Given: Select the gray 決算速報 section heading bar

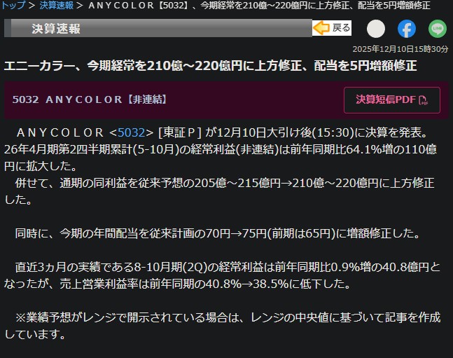Looking at the screenshot, I should pyautogui.click(x=158, y=28).
